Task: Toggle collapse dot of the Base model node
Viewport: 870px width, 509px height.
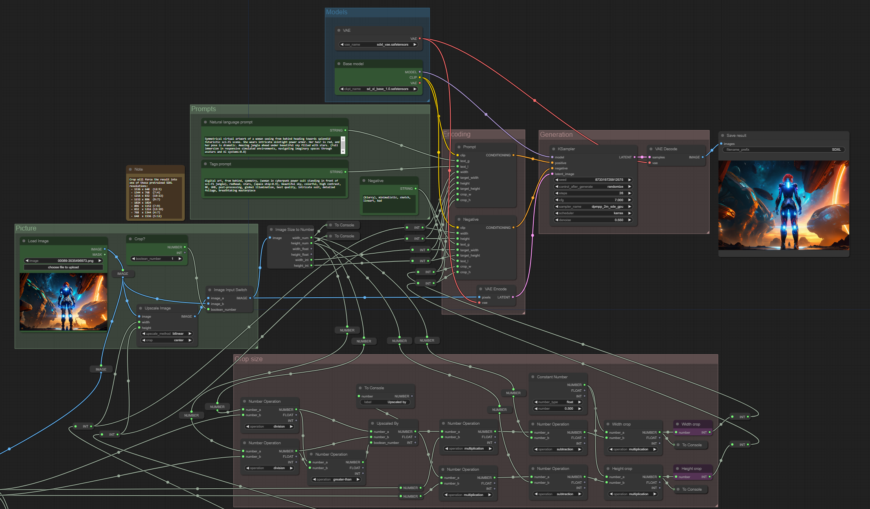Action: [339, 64]
